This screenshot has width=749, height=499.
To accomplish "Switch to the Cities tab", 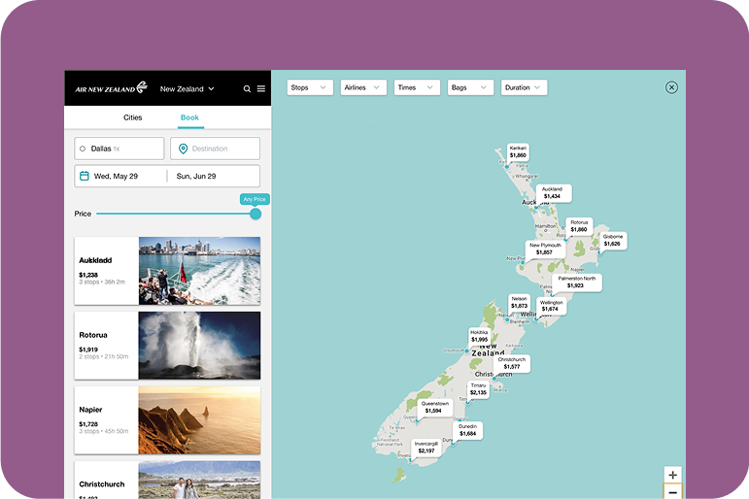I will pos(133,117).
